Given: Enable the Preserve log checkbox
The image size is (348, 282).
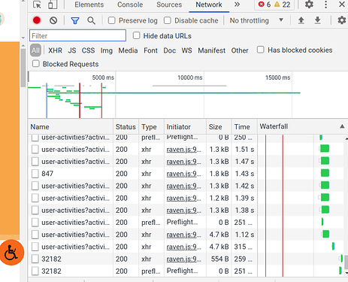Looking at the screenshot, I should point(111,20).
